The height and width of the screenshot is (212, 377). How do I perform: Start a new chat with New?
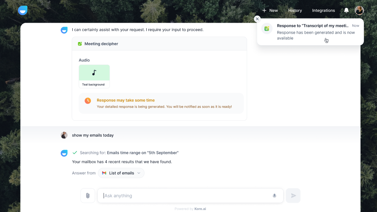[270, 11]
